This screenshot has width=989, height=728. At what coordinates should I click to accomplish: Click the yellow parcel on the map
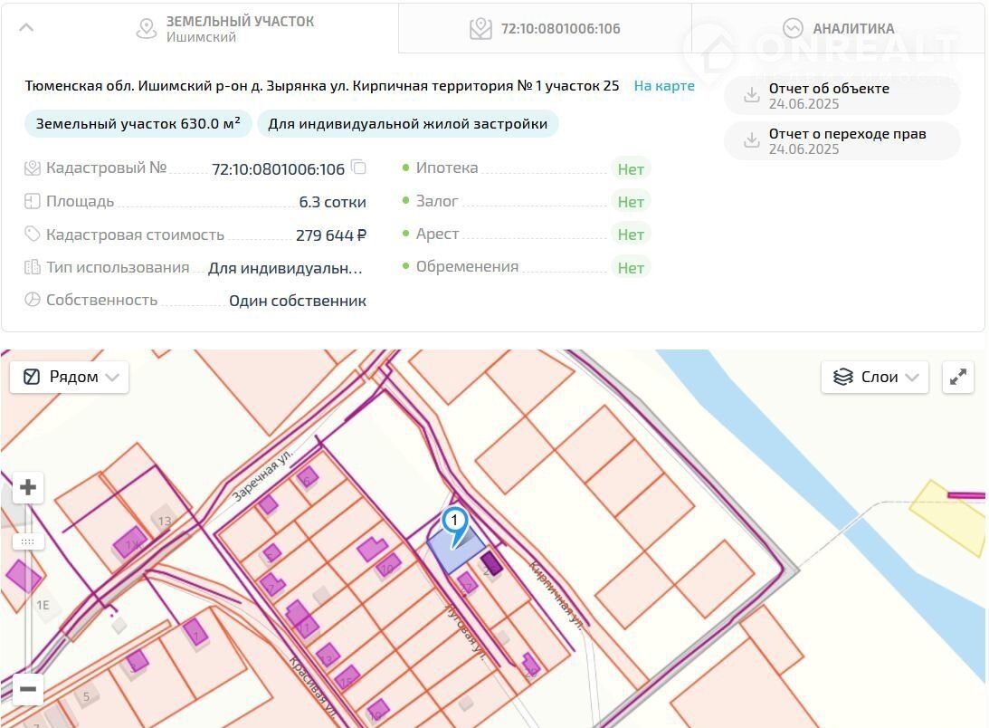(945, 517)
